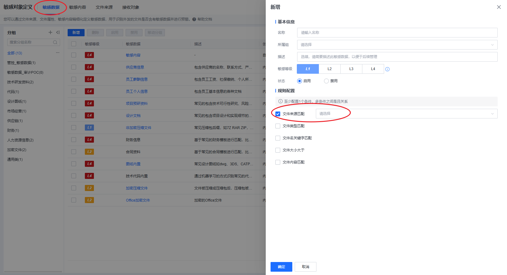The image size is (507, 275).
Task: Expand the 文件来源匹配 selection dropdown
Action: (406, 114)
